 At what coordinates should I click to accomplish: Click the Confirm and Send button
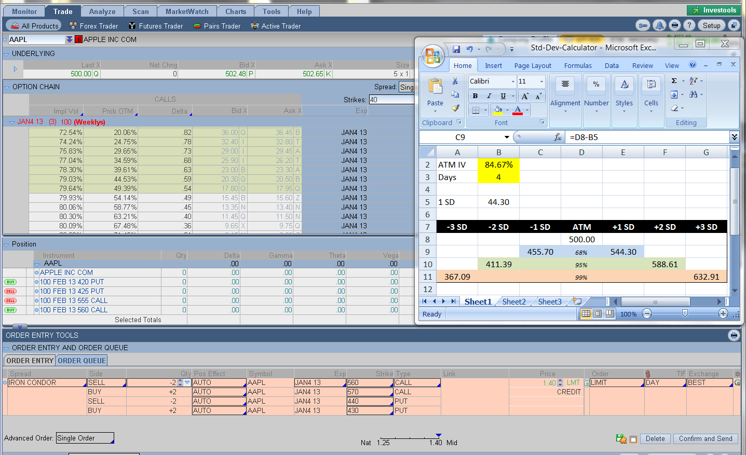click(706, 439)
